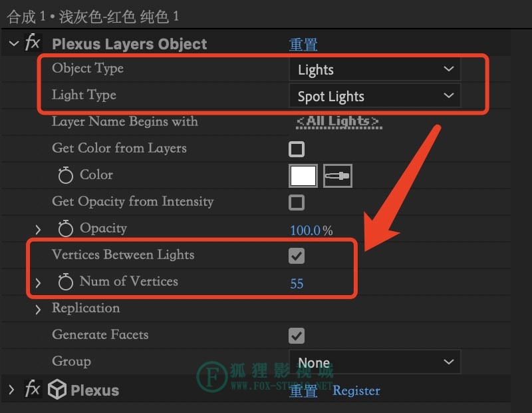Open the white Color swatch
Image resolution: width=532 pixels, height=413 pixels.
coord(303,176)
